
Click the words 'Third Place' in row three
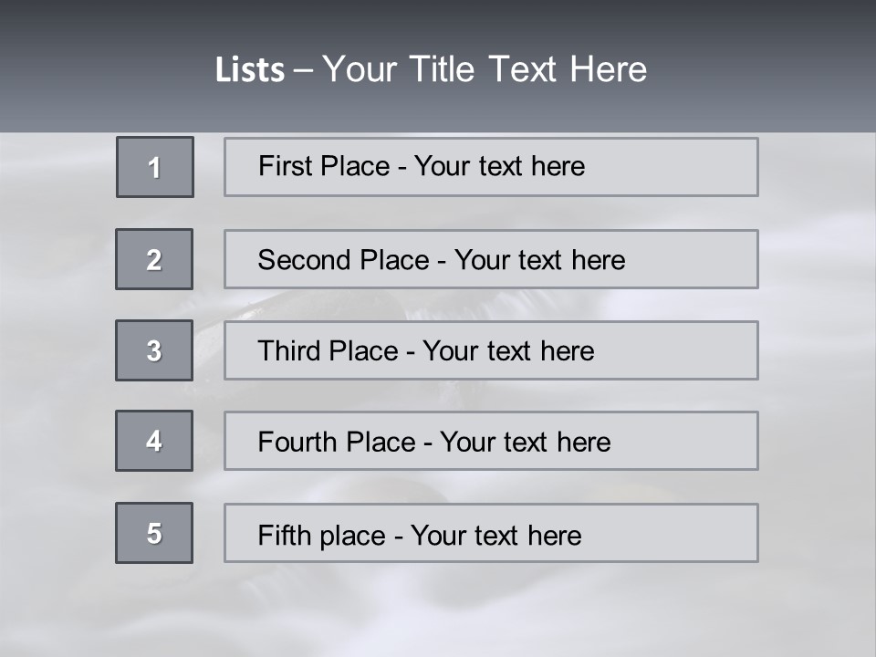(328, 350)
